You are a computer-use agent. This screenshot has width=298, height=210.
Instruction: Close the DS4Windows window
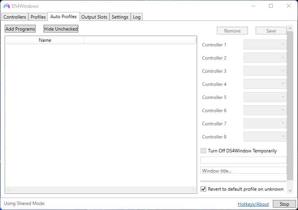point(289,6)
